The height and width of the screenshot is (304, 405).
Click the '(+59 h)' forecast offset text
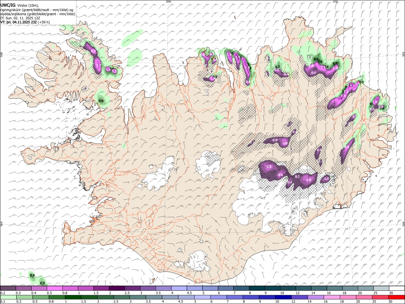coord(44,22)
